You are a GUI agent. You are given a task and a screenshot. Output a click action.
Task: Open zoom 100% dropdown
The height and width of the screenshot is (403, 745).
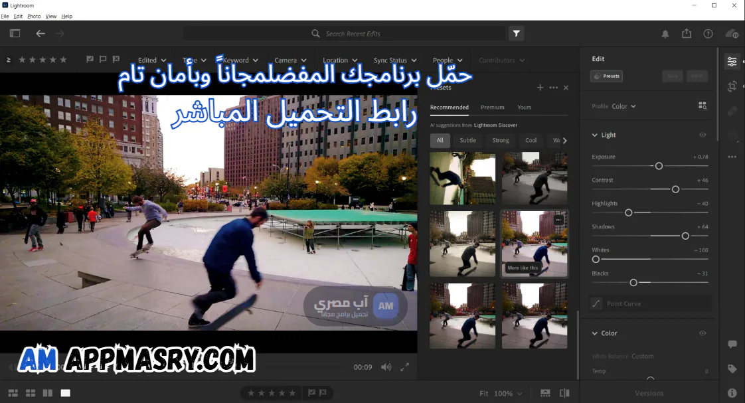pos(508,394)
